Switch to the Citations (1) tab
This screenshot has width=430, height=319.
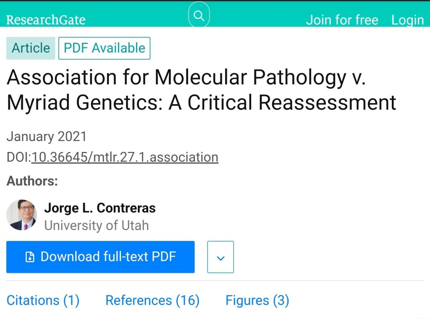43,301
